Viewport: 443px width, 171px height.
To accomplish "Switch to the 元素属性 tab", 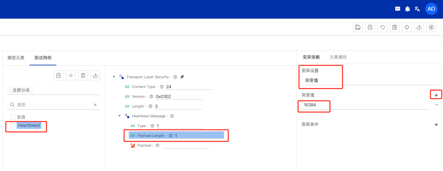I will click(338, 57).
